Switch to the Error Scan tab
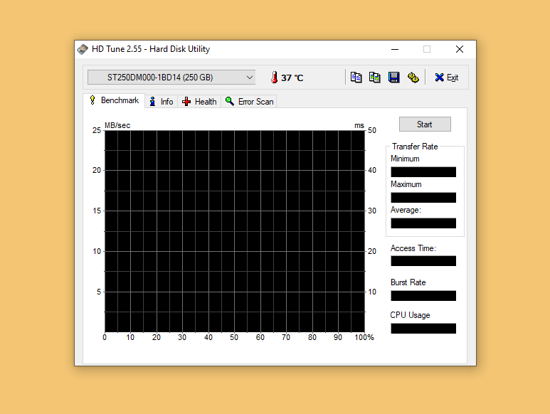Screen dimensions: 550x414 (249, 102)
